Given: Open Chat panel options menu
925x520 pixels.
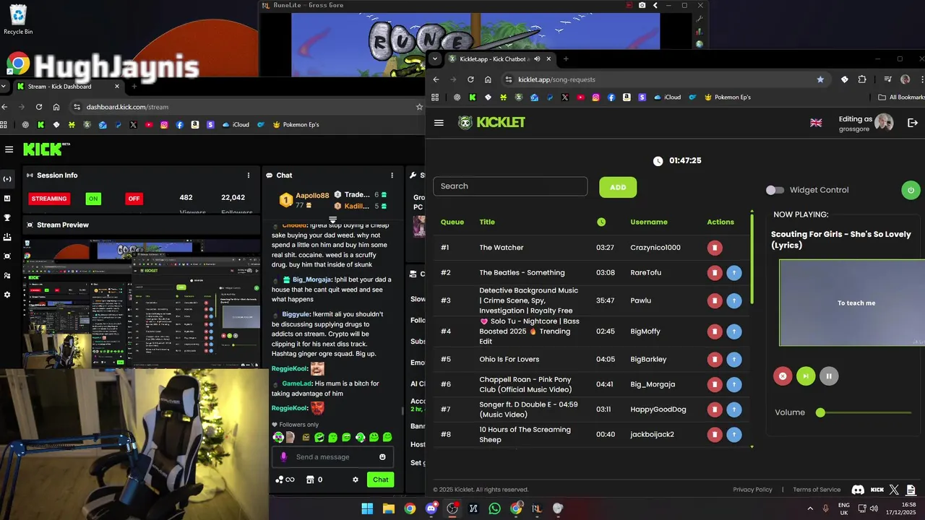Looking at the screenshot, I should pyautogui.click(x=392, y=175).
